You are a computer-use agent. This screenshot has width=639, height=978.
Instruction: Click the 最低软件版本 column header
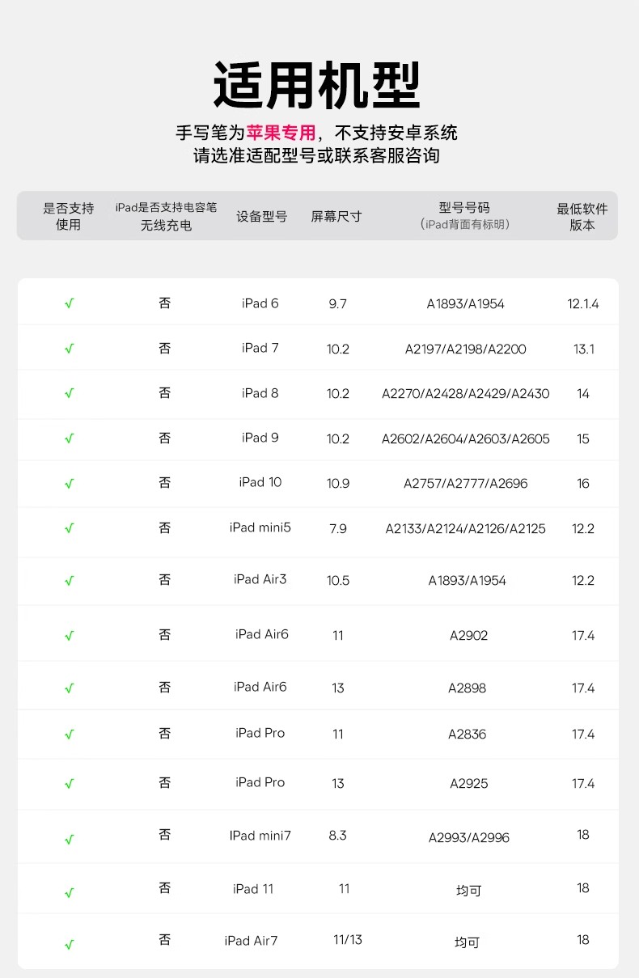582,216
